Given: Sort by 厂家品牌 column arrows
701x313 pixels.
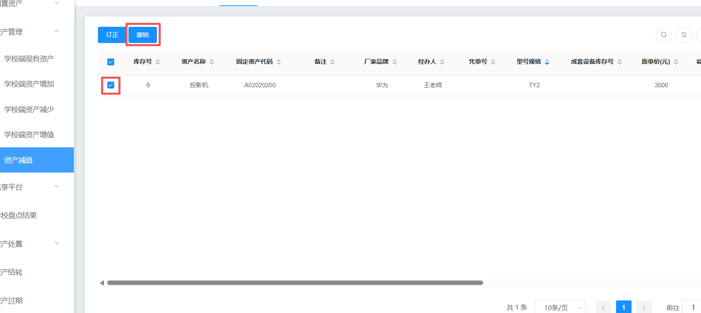Looking at the screenshot, I should [x=395, y=62].
